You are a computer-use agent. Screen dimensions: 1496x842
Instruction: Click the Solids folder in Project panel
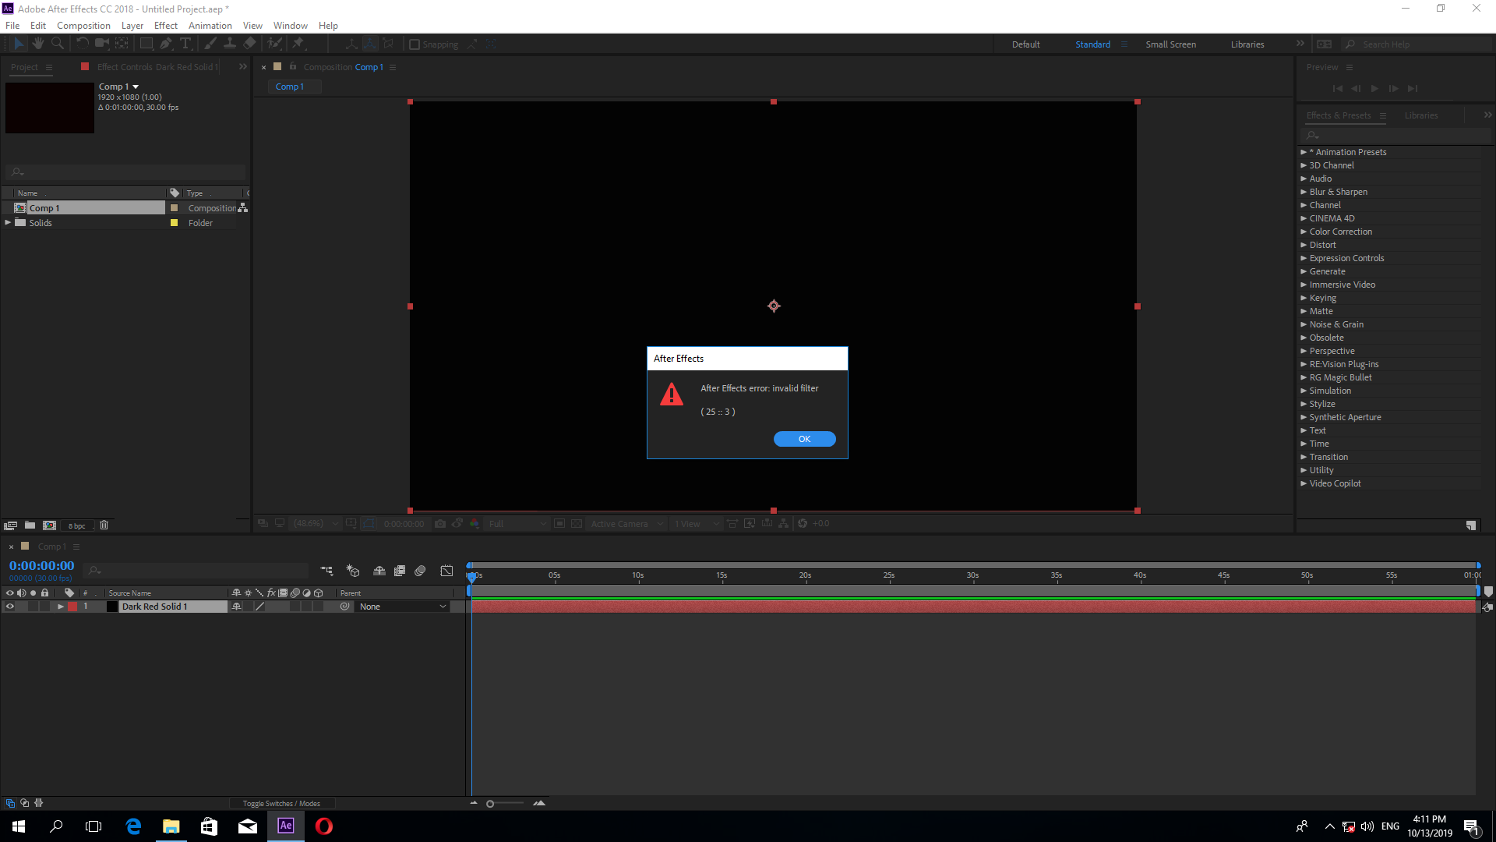(x=41, y=222)
